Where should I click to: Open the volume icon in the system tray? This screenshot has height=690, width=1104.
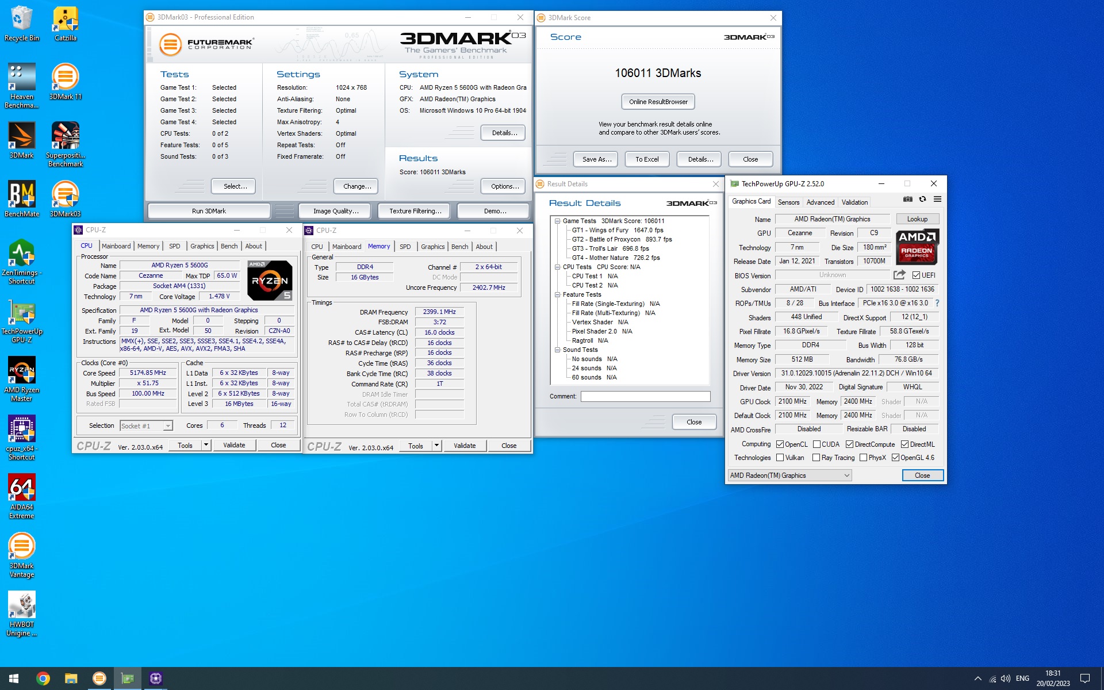click(1006, 678)
